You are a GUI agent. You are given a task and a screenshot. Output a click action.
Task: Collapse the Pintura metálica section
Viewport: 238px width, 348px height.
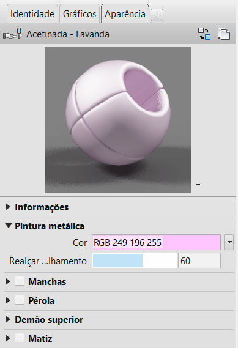tap(9, 226)
